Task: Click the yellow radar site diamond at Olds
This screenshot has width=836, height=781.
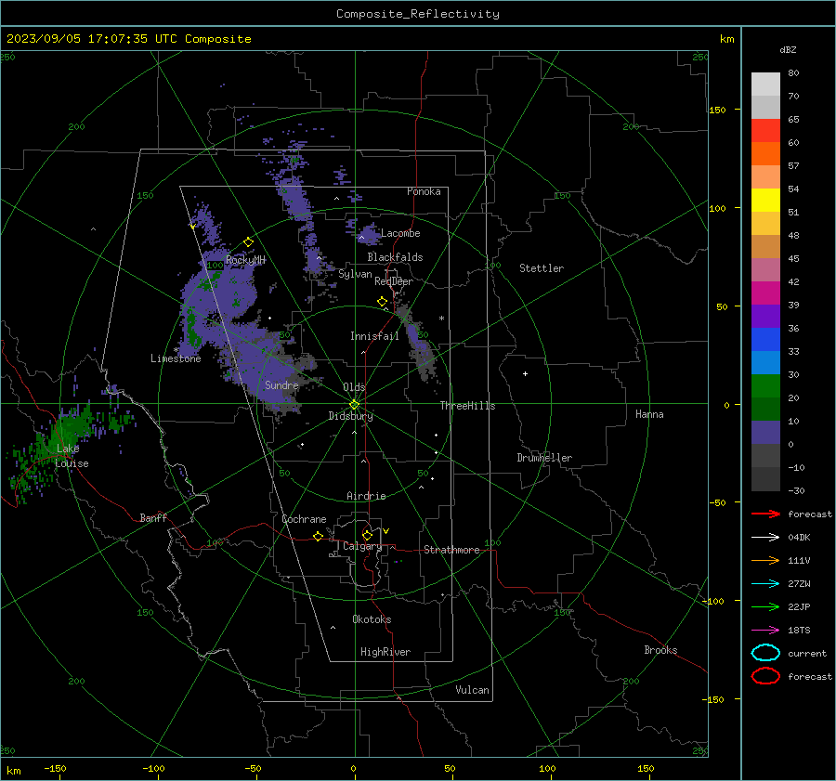Action: [355, 405]
